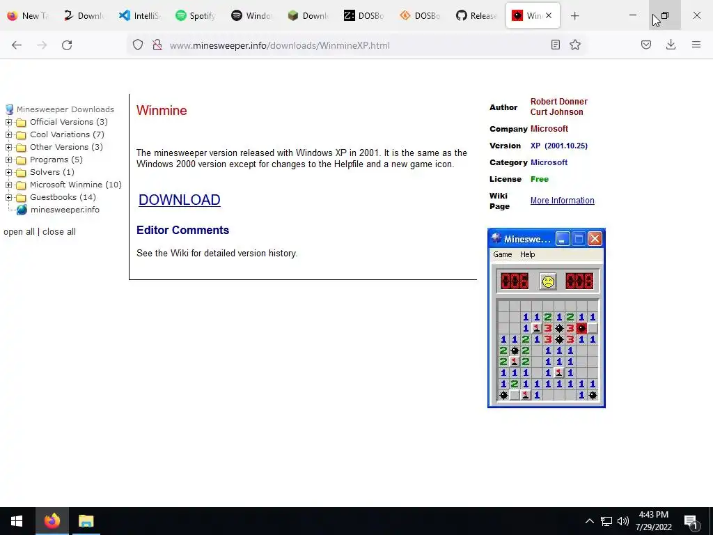The image size is (713, 535).
Task: Switch to the first DOSBox tab
Action: point(363,15)
